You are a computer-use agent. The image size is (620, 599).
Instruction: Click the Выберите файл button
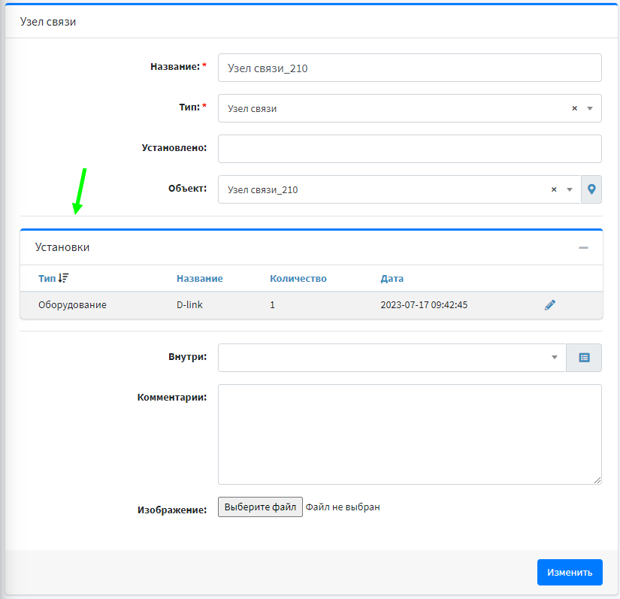[260, 507]
